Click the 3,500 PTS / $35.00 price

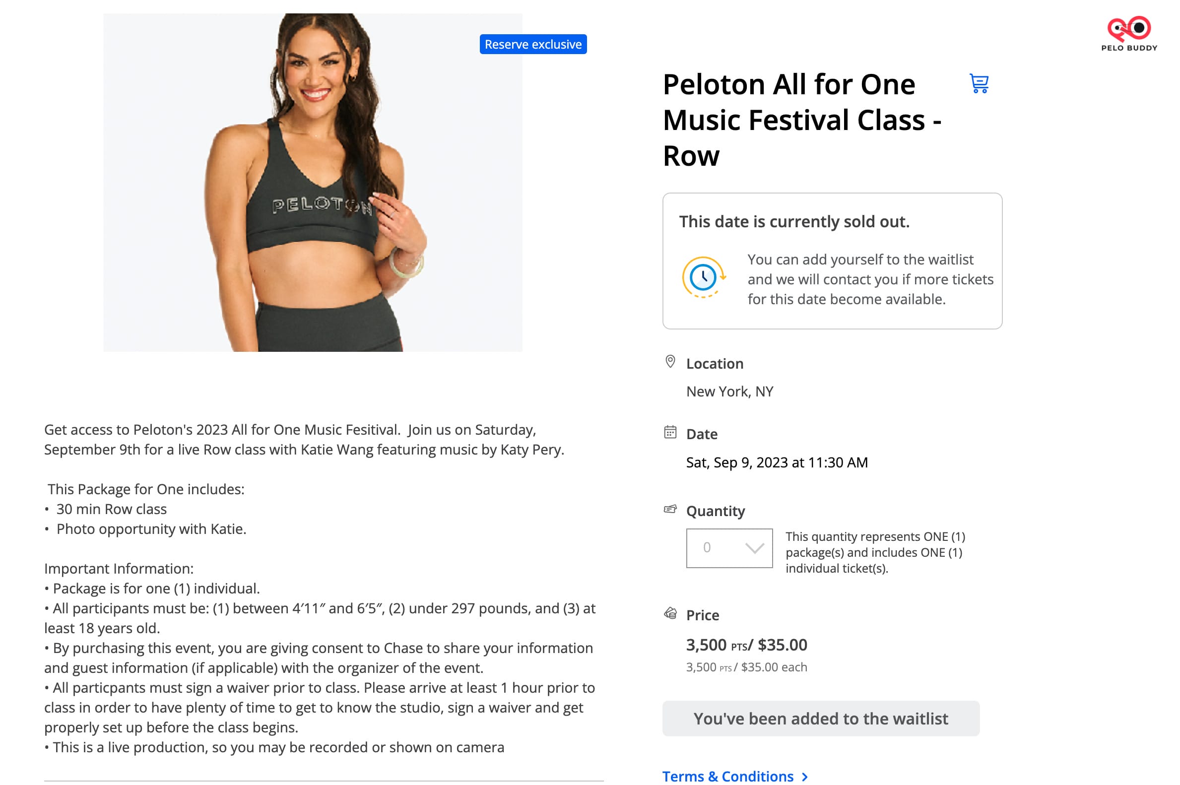[x=746, y=645]
